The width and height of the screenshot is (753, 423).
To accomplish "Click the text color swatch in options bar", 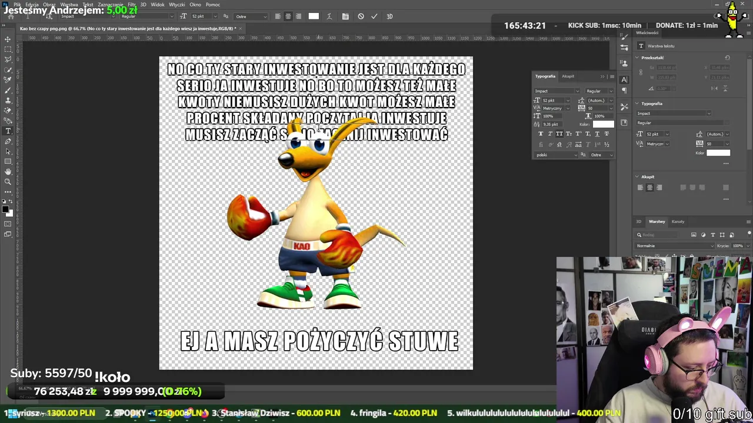I will [314, 16].
